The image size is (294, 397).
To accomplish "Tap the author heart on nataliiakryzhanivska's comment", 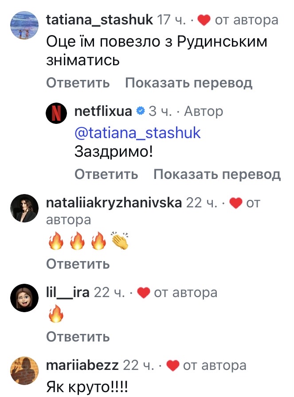I will [x=236, y=203].
